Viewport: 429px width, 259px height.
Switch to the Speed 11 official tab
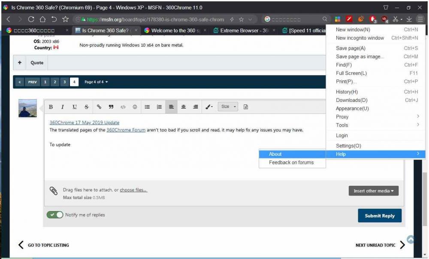pyautogui.click(x=304, y=30)
